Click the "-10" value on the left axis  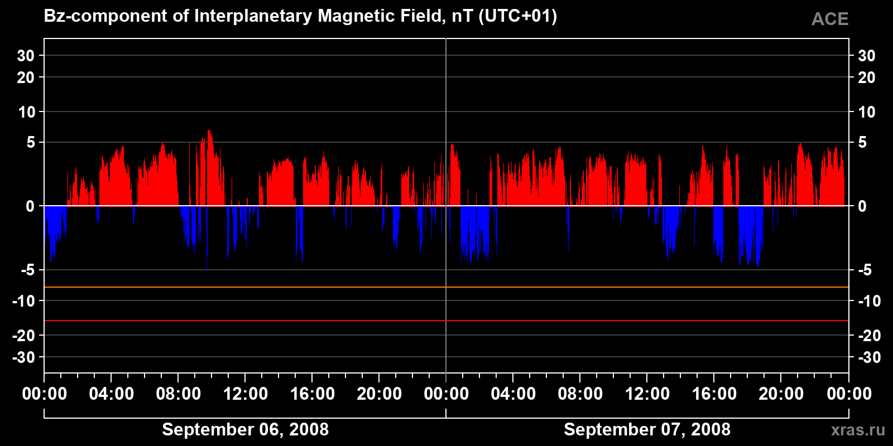23,301
